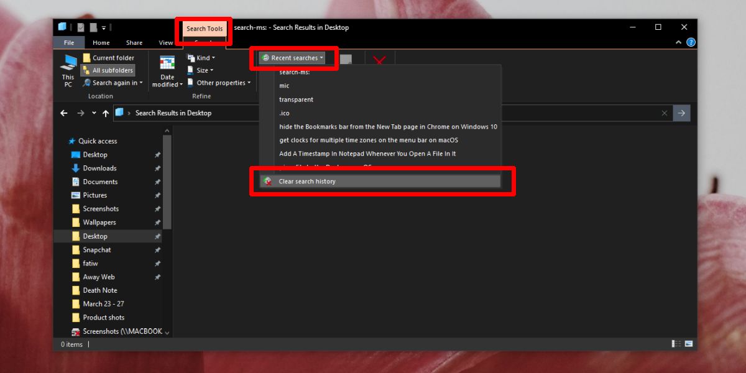The image size is (746, 373).
Task: Click the Forward navigation arrow
Action: pyautogui.click(x=80, y=113)
